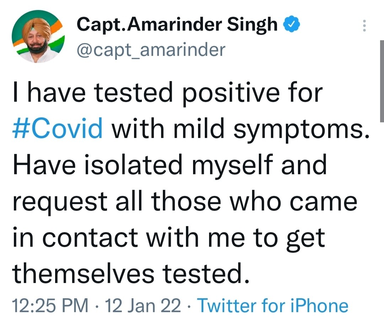Click the Twitter for iPhone source link
Image resolution: width=384 pixels, height=327 pixels.
click(x=272, y=306)
